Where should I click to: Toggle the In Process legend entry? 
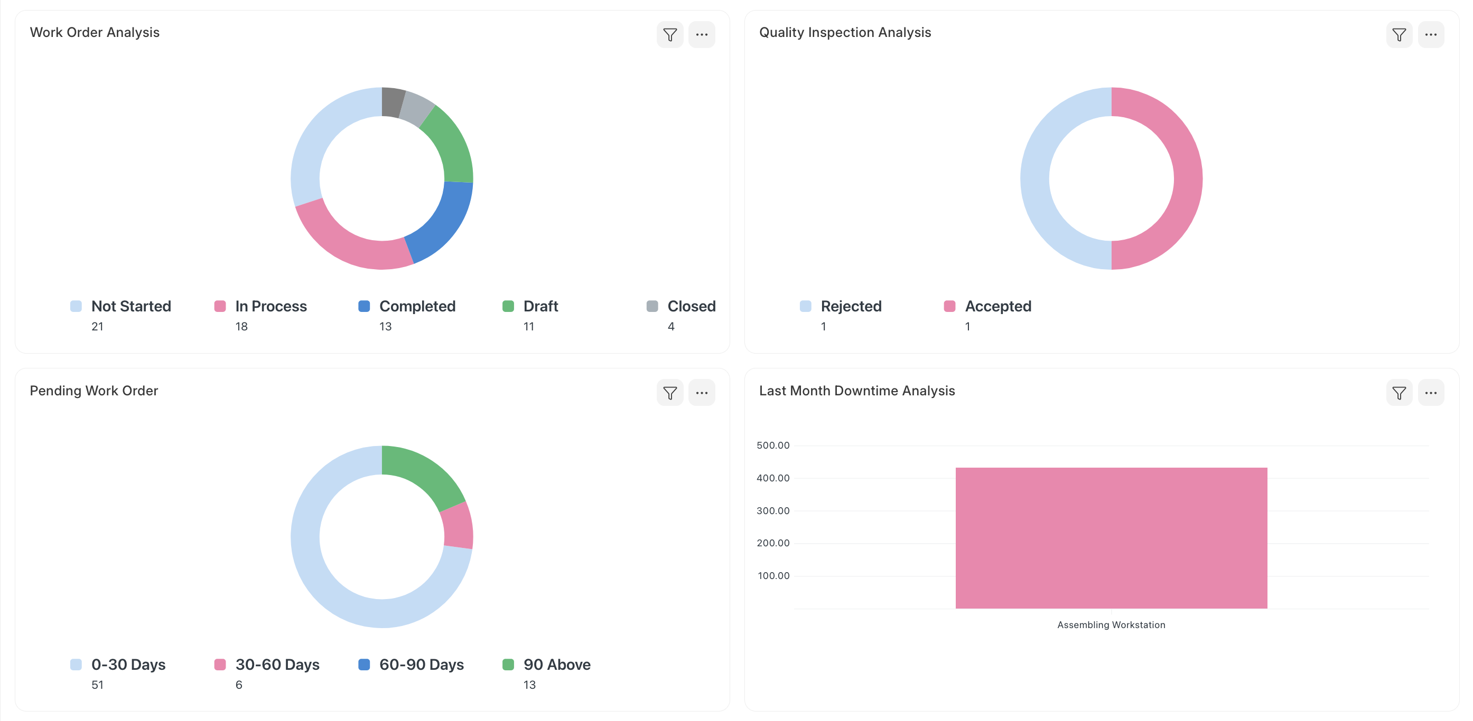pyautogui.click(x=271, y=306)
